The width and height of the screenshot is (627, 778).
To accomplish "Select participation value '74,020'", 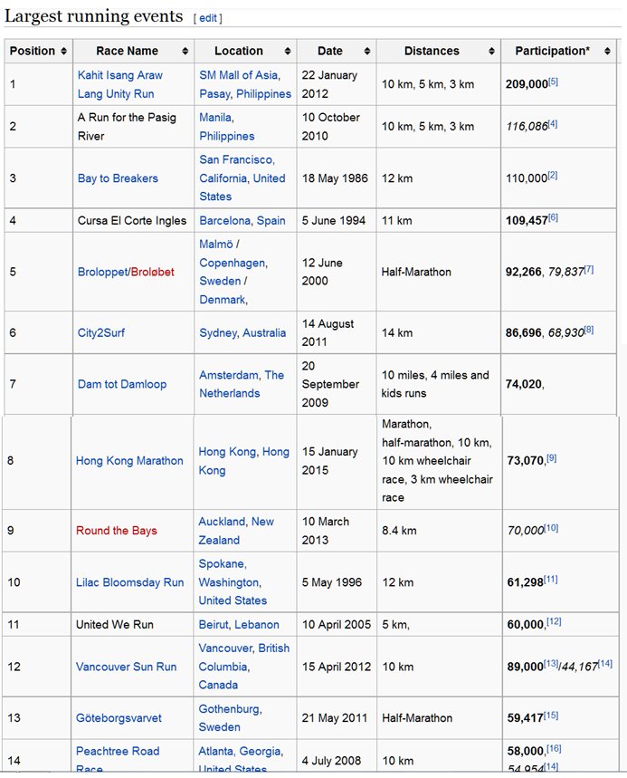I will [x=524, y=384].
